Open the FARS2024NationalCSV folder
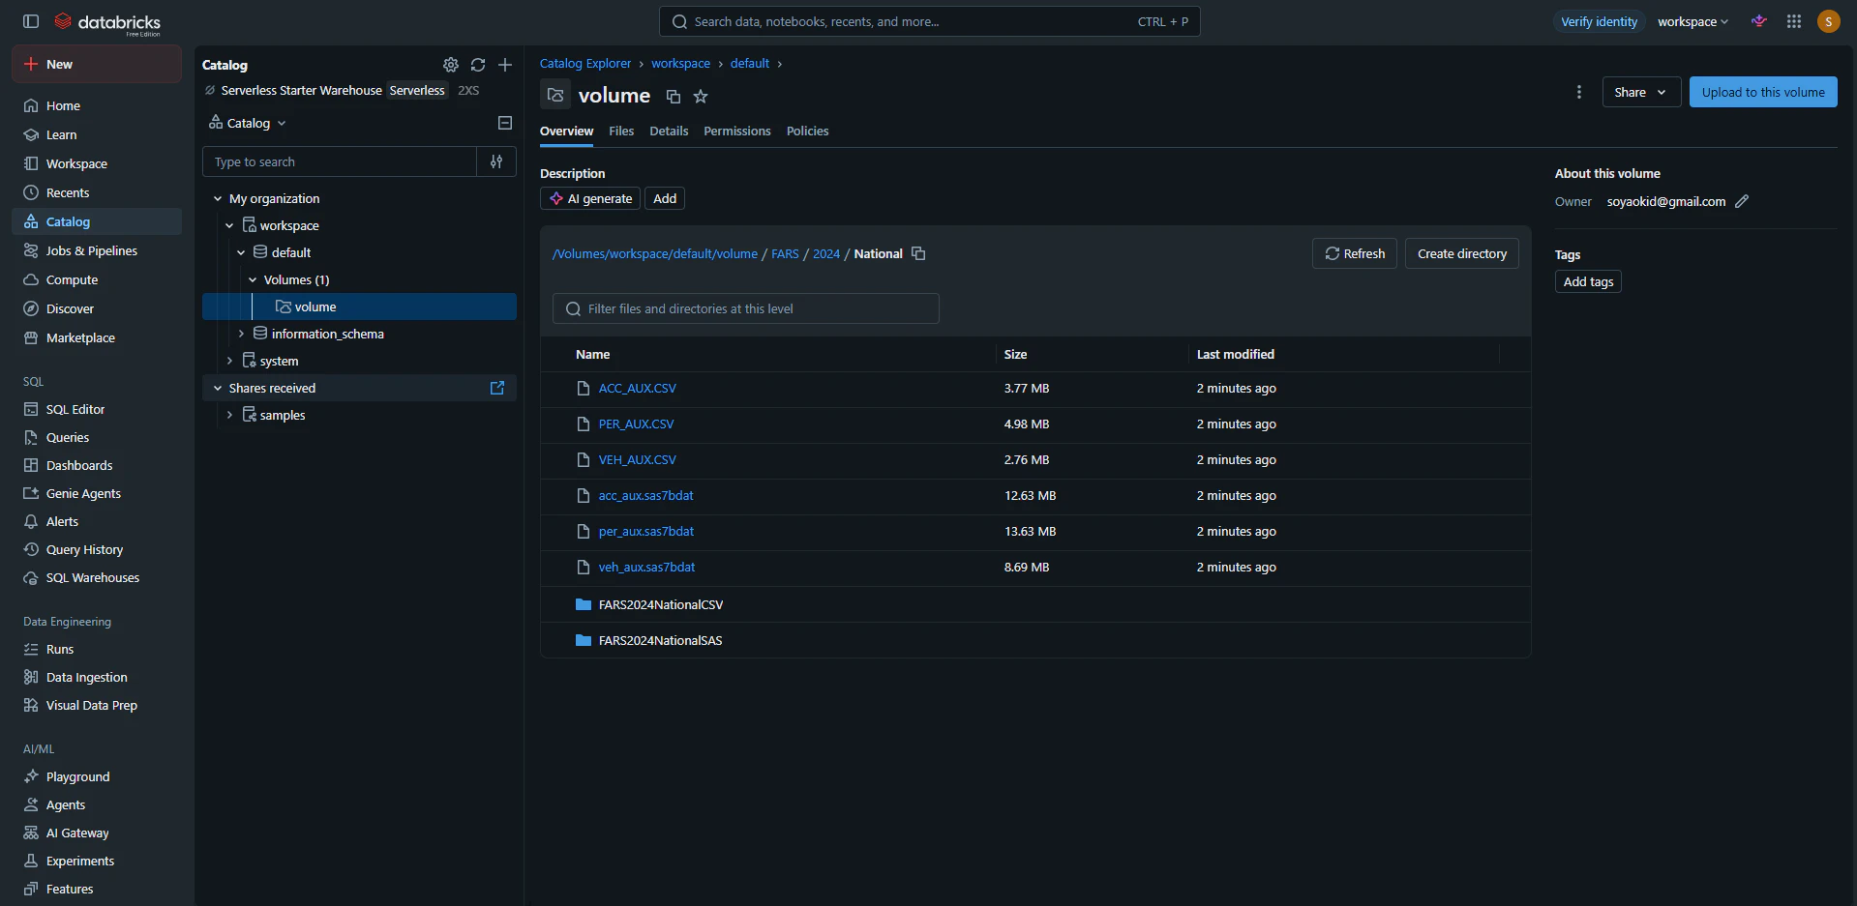Screen dimensions: 1857x906 (x=661, y=604)
